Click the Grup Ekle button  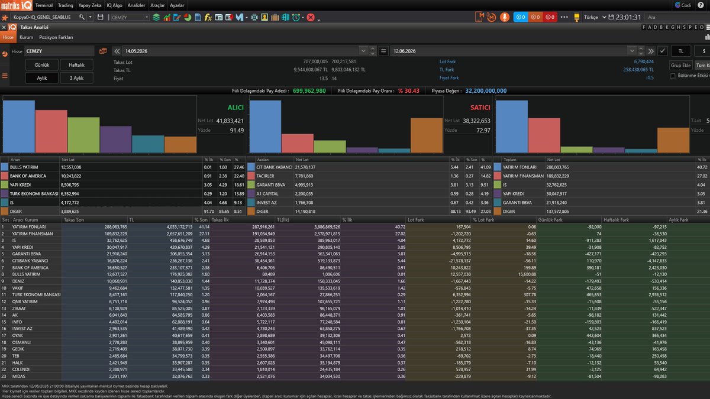[x=681, y=66]
